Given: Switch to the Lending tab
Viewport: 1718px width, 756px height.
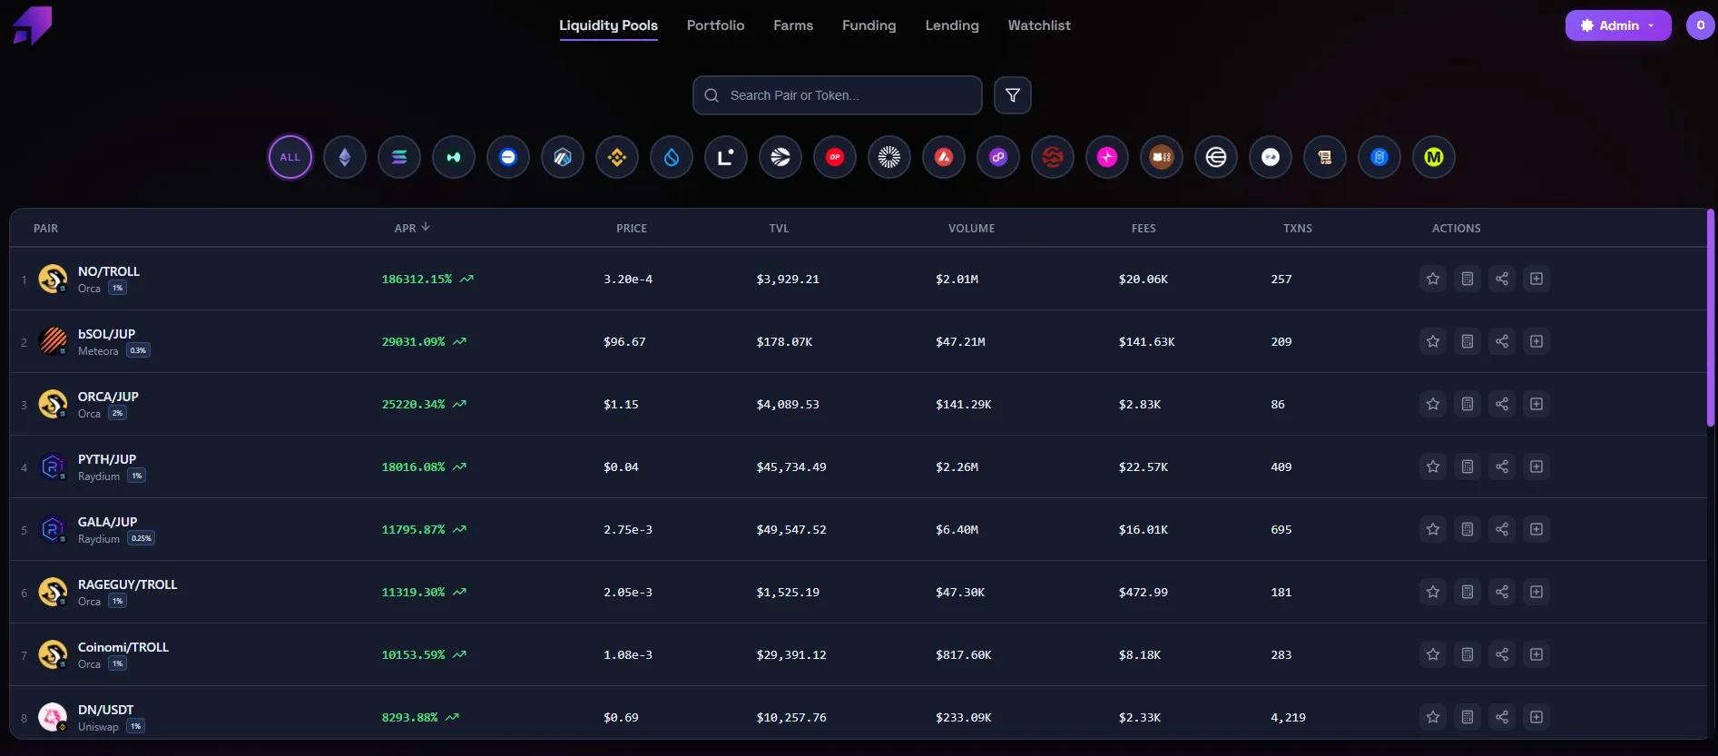Looking at the screenshot, I should click(x=952, y=25).
